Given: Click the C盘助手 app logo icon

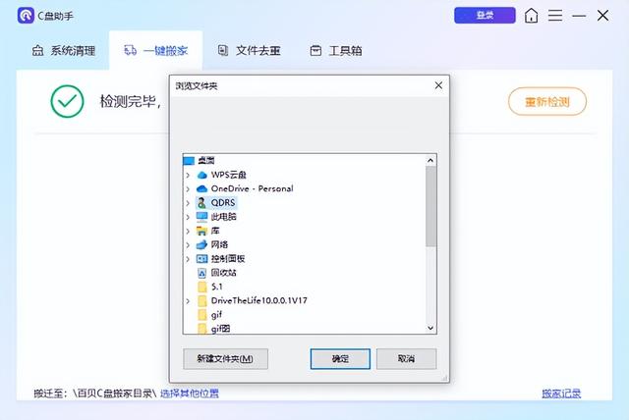Looking at the screenshot, I should [26, 16].
